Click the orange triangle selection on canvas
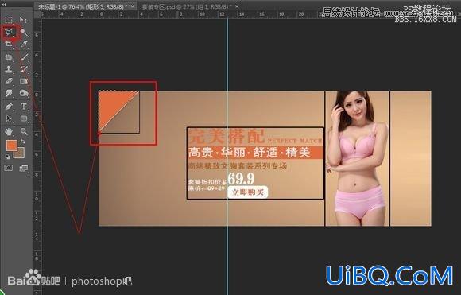This screenshot has width=461, height=295. tap(112, 105)
